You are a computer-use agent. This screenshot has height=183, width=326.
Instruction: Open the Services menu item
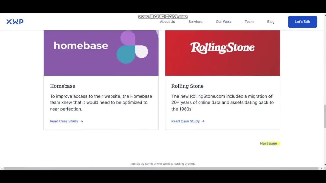pyautogui.click(x=195, y=22)
